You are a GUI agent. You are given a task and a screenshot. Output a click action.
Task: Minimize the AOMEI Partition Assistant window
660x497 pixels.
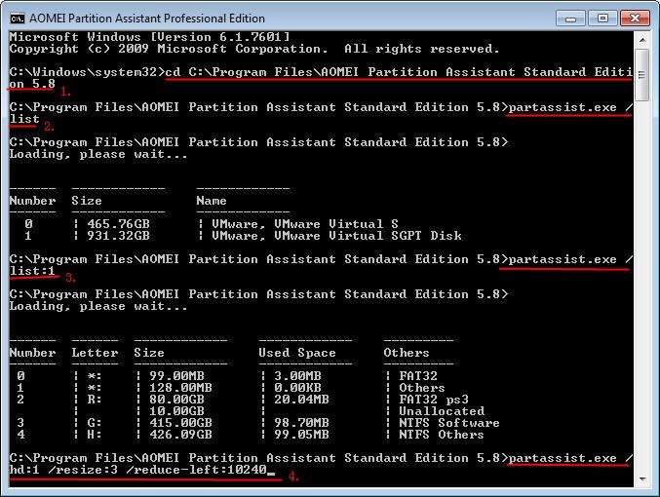click(x=570, y=19)
